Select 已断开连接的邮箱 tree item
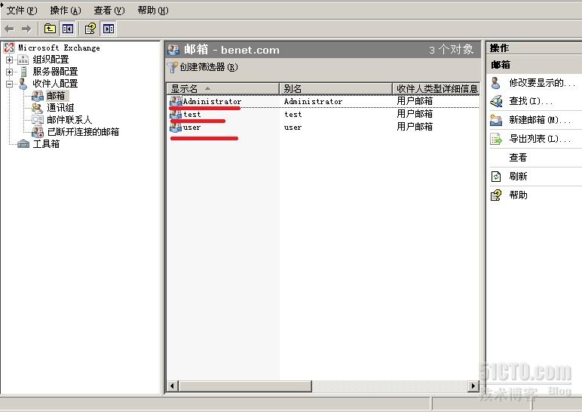The height and width of the screenshot is (412, 582). [x=83, y=132]
